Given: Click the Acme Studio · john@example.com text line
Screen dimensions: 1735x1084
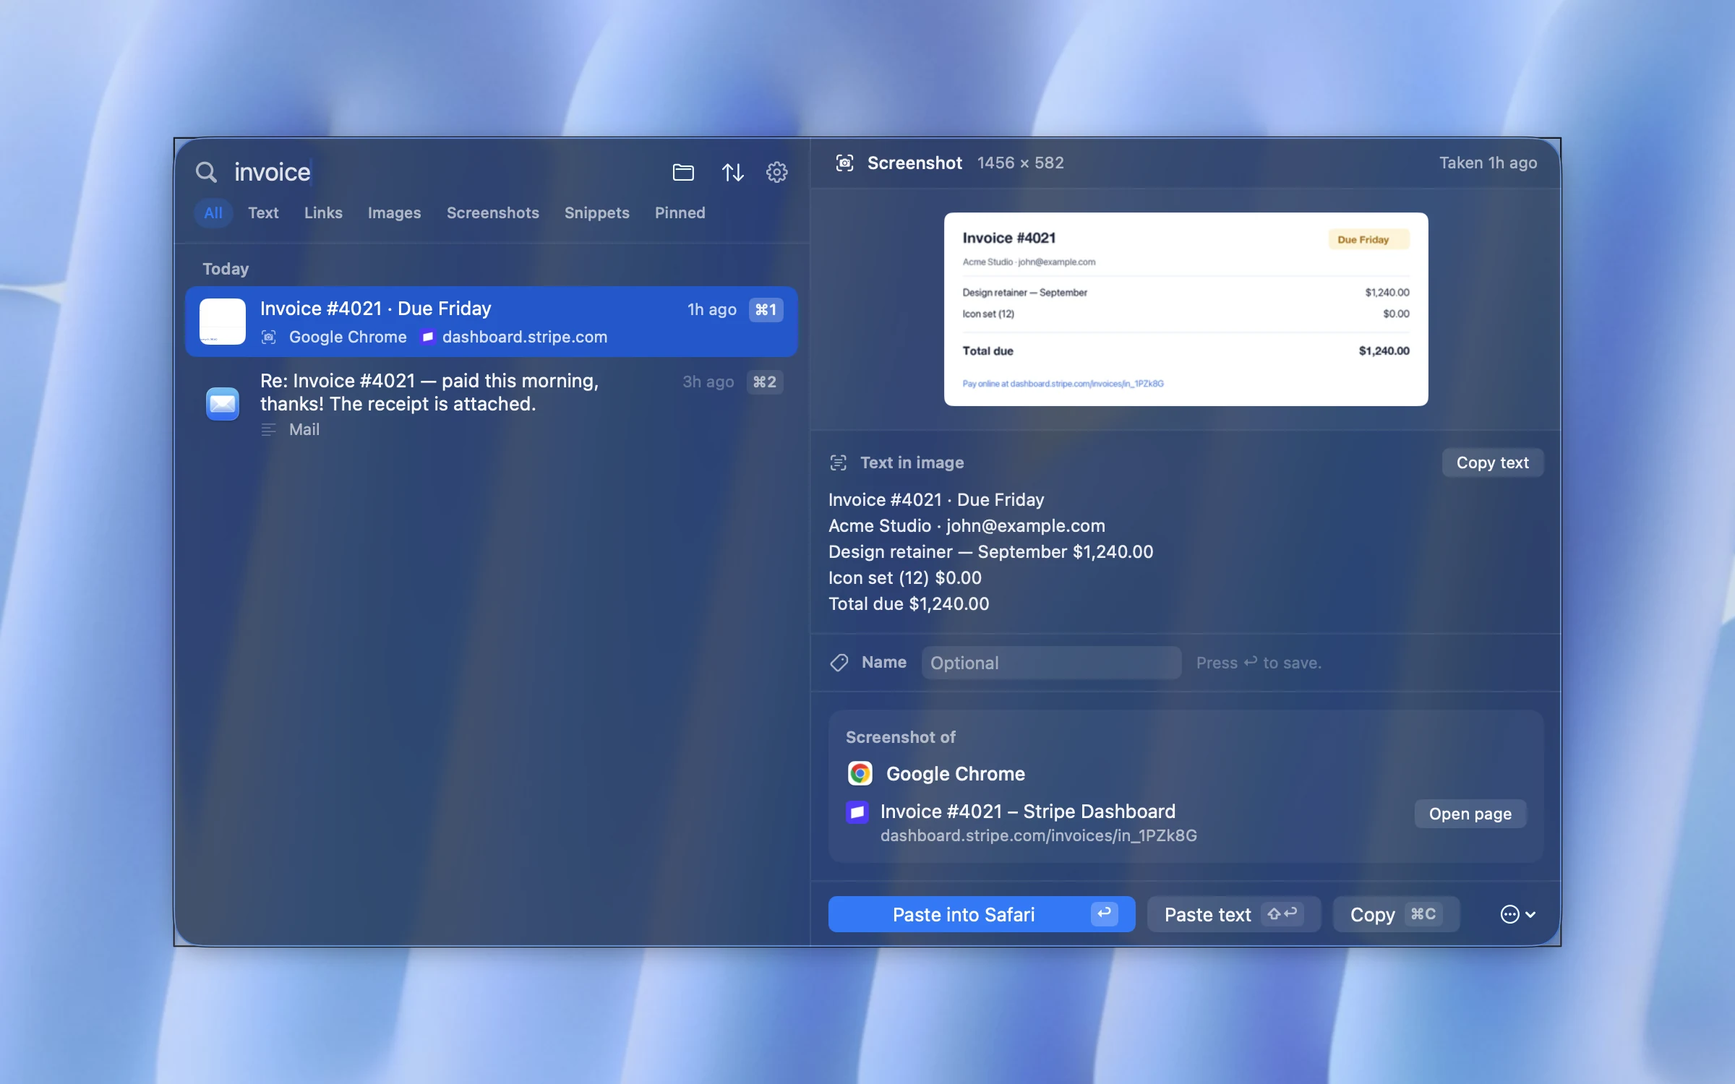Looking at the screenshot, I should click(967, 525).
